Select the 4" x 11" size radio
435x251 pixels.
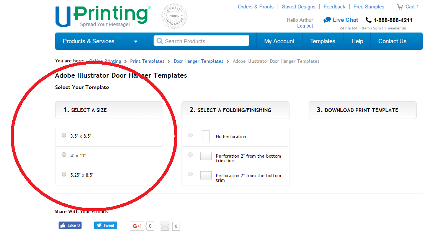(64, 155)
